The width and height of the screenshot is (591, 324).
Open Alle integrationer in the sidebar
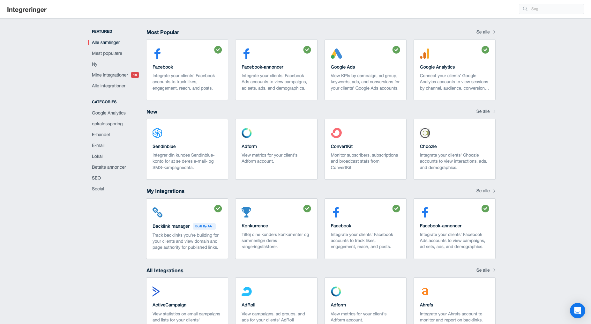[108, 86]
